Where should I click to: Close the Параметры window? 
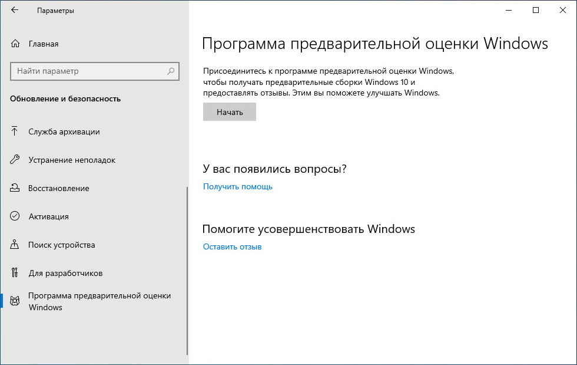(563, 11)
